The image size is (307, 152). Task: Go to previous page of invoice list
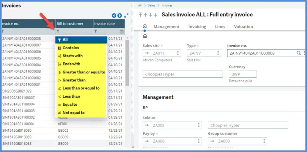click(114, 16)
